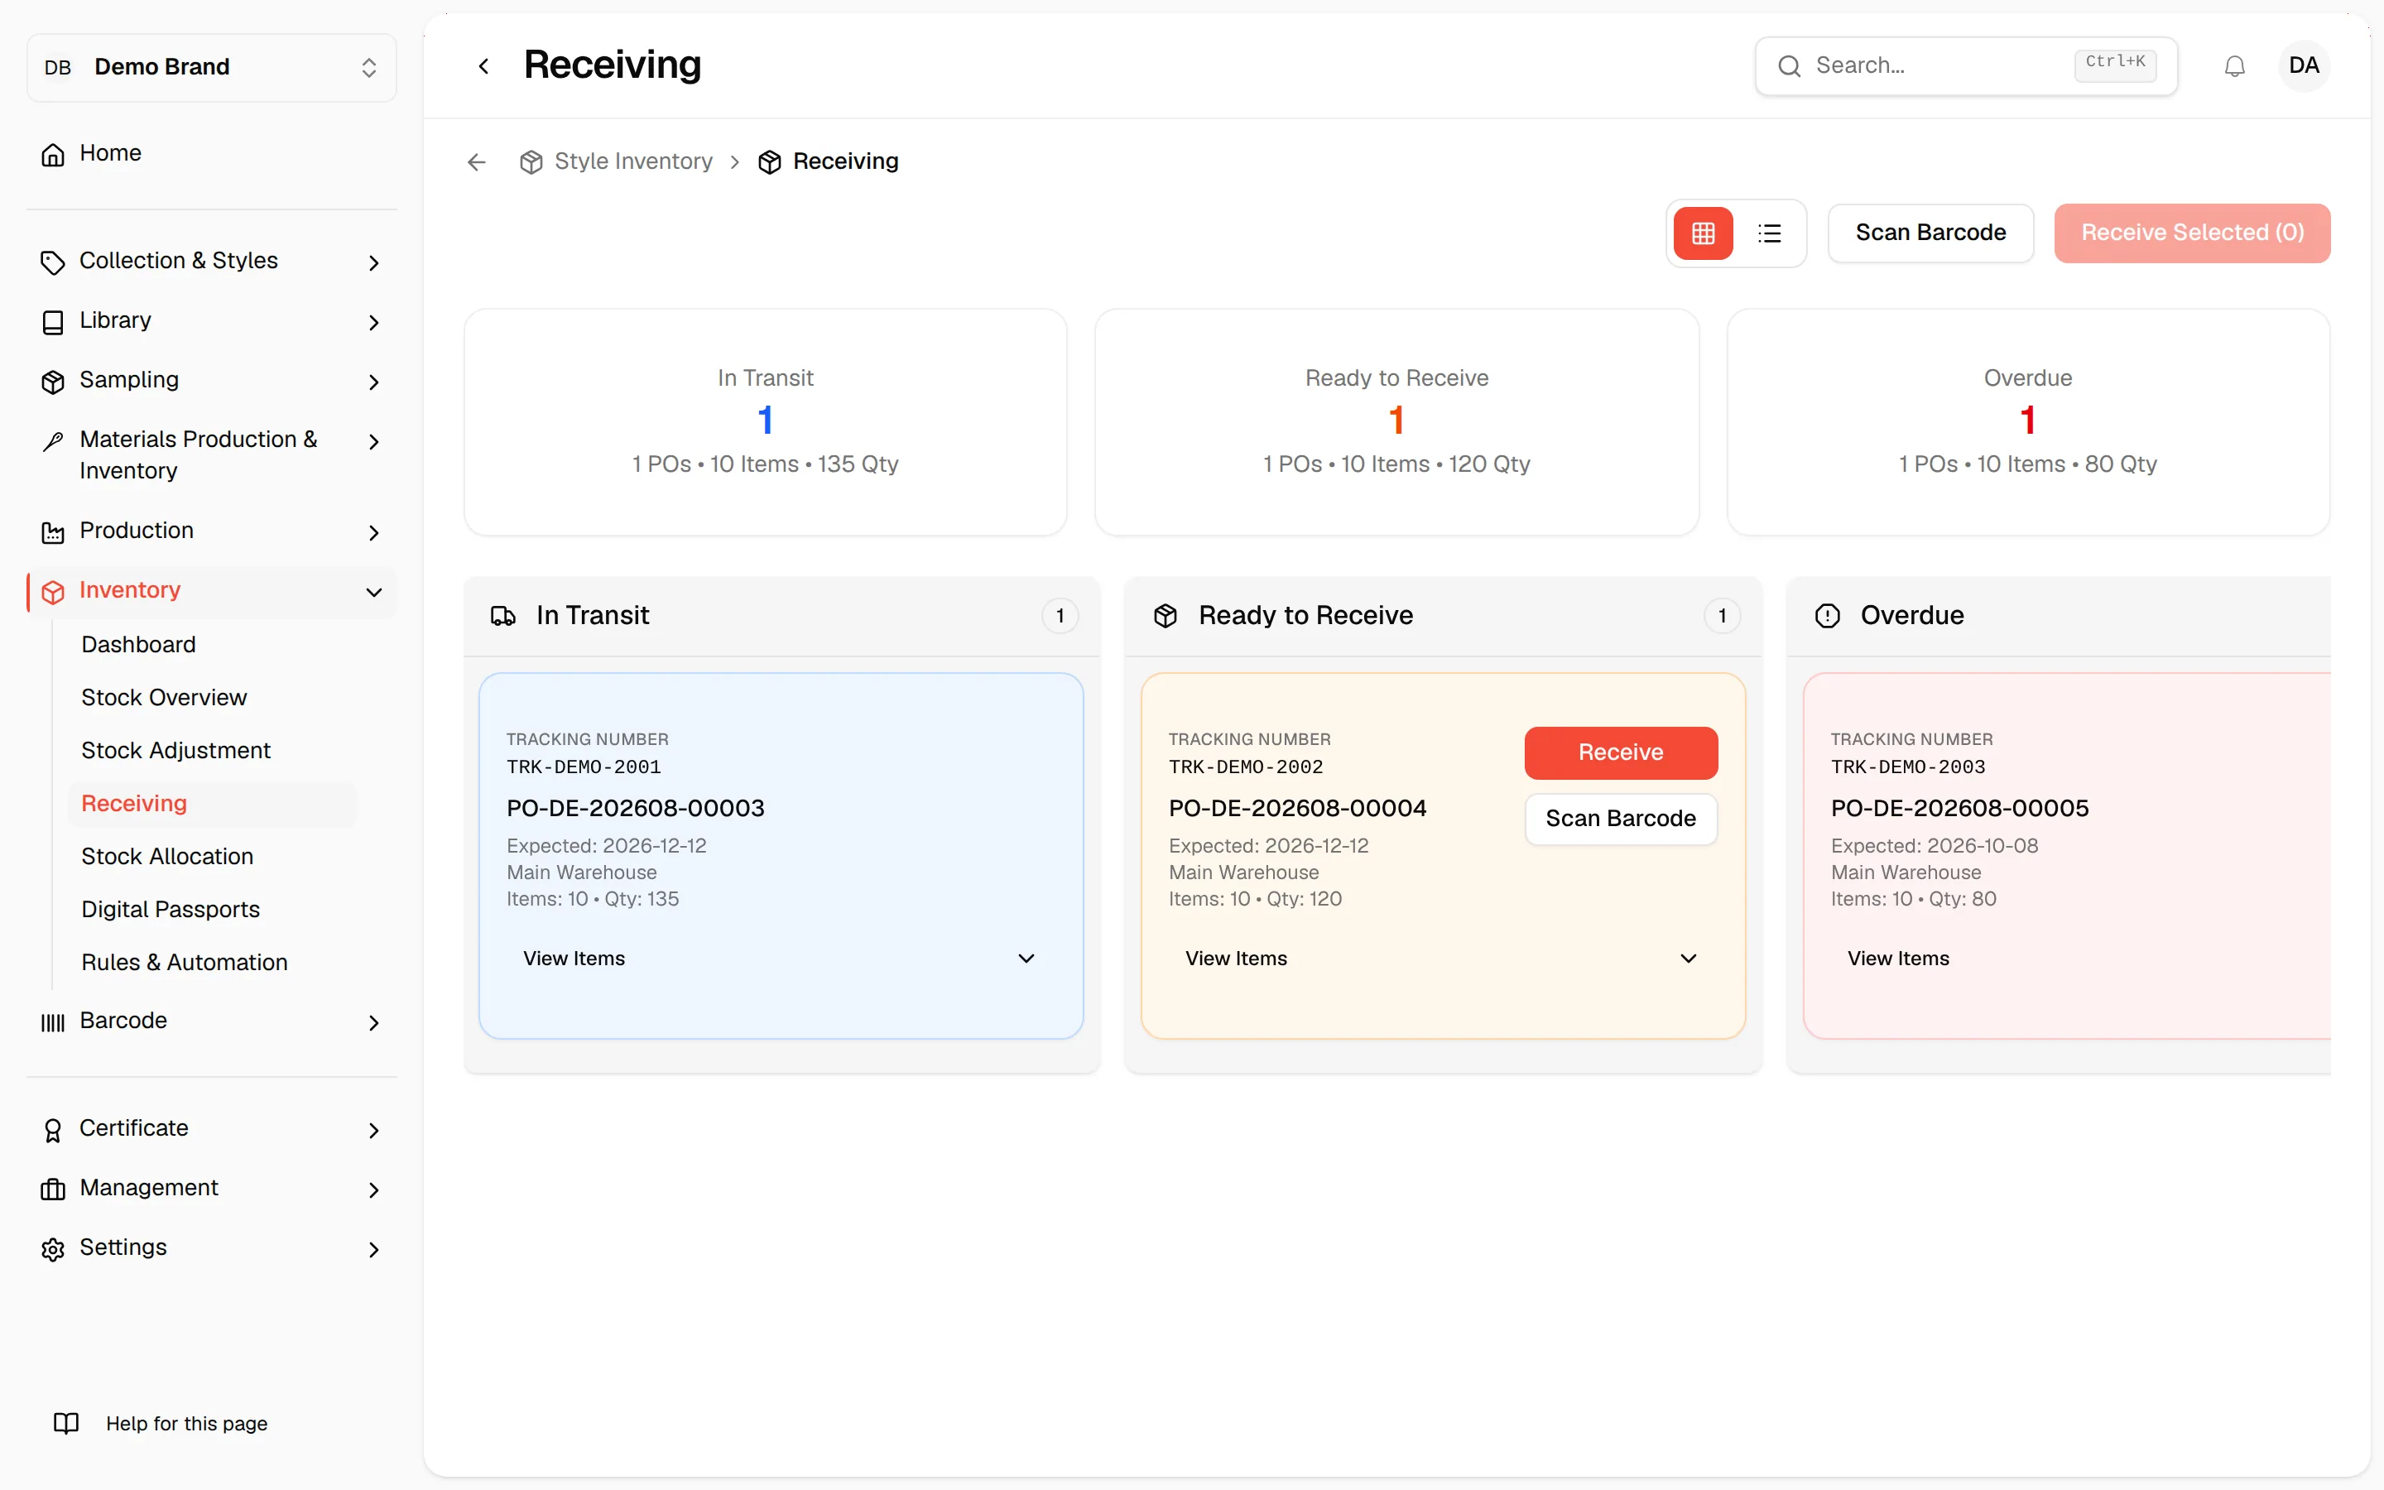Click the Collection & Styles tag icon

pos(53,262)
